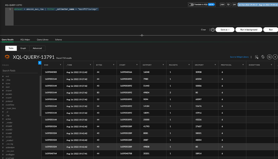The image size is (278, 159).
Task: Click the Save to Widget Library link
Action: point(239,57)
